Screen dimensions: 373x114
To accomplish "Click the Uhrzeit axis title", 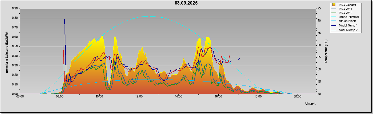I will [x=310, y=103].
